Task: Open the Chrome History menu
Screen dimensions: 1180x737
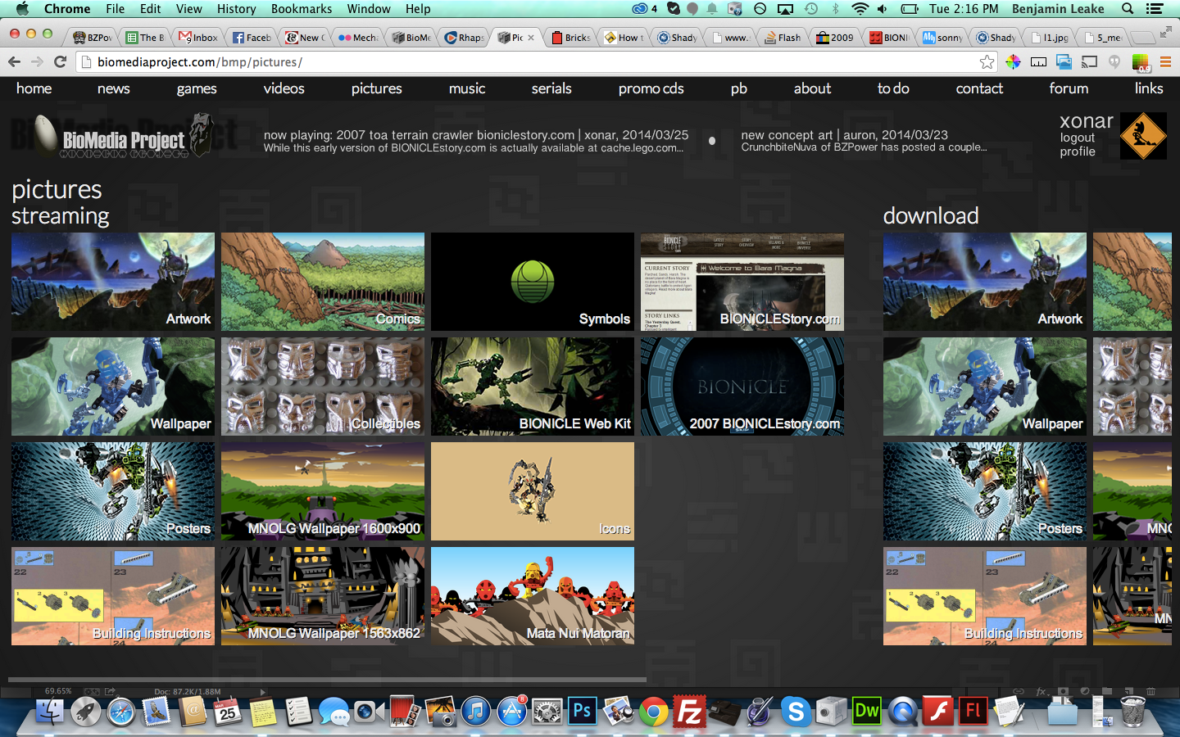Action: tap(236, 9)
